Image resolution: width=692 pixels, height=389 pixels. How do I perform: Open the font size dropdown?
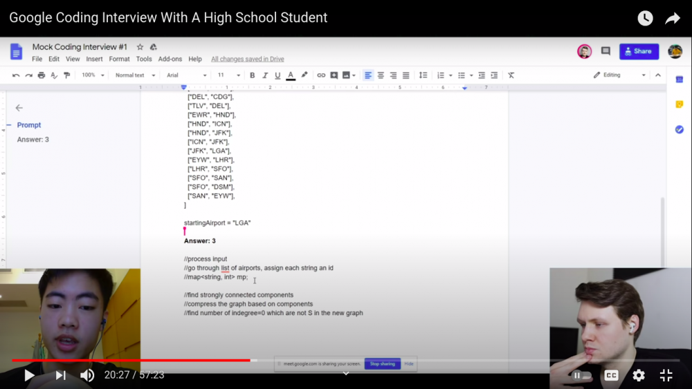228,75
